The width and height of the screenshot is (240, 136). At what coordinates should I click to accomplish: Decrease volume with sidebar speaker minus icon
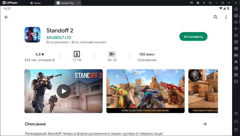tap(236, 29)
